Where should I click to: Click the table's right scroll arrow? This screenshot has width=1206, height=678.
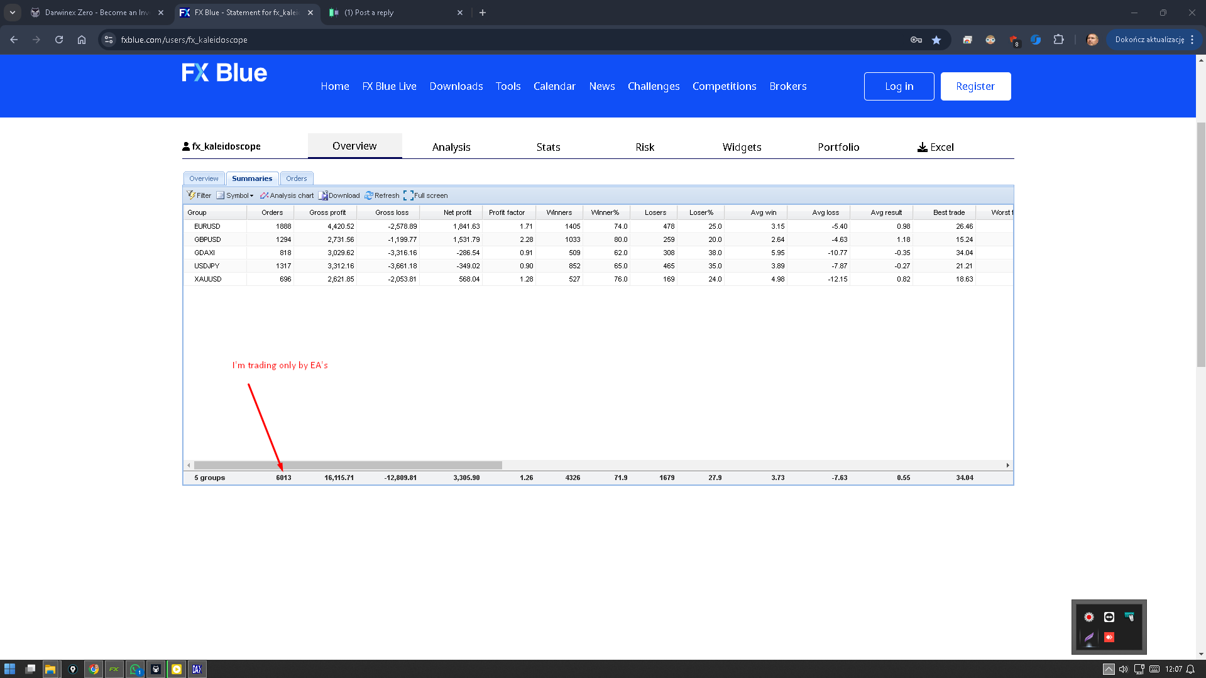[1007, 466]
